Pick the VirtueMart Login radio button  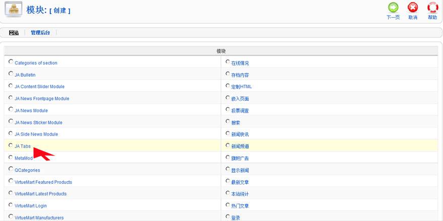[11, 204]
